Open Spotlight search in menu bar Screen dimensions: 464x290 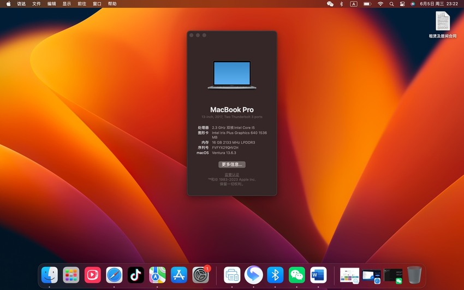click(391, 4)
